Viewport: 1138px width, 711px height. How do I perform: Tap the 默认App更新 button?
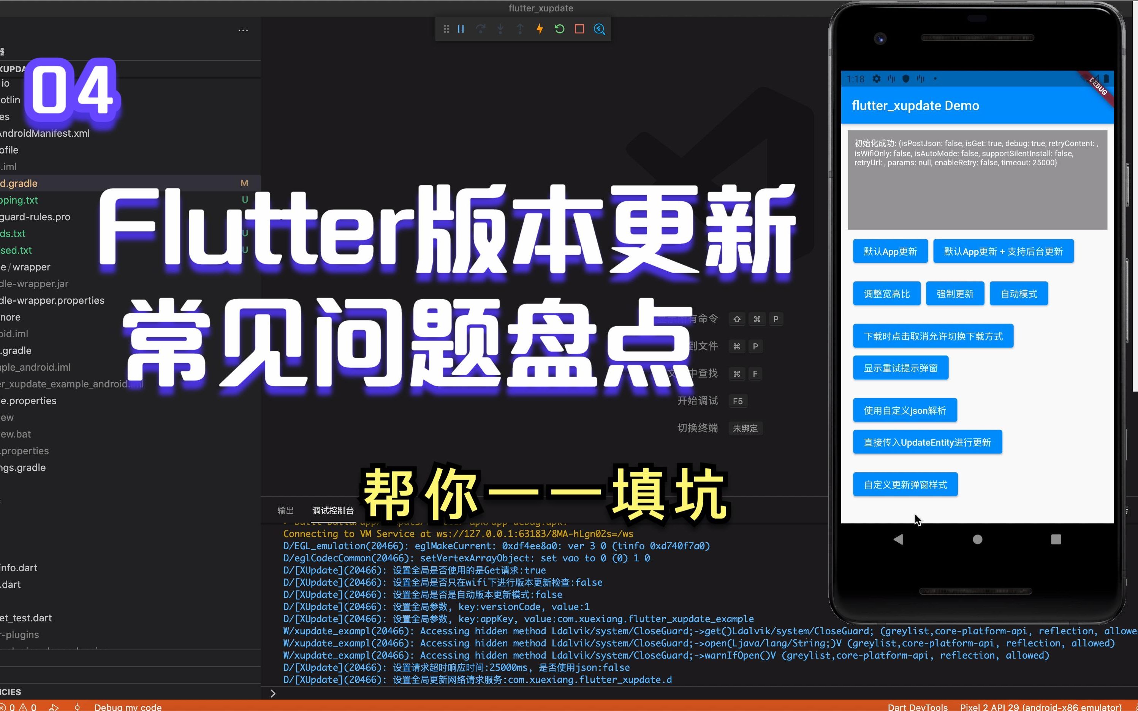[x=890, y=251]
